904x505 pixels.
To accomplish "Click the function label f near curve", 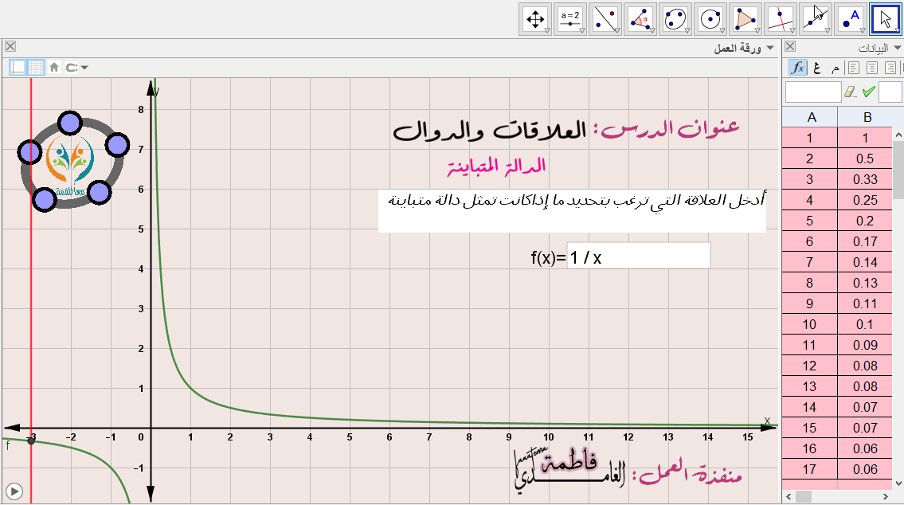I will tap(7, 445).
